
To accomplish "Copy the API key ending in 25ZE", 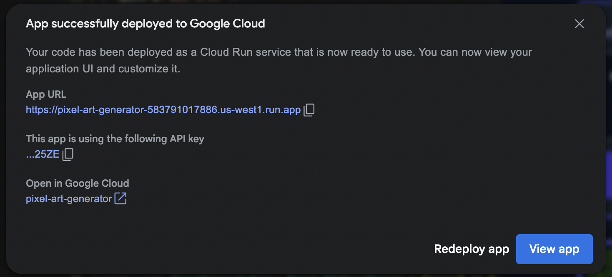I will click(68, 154).
